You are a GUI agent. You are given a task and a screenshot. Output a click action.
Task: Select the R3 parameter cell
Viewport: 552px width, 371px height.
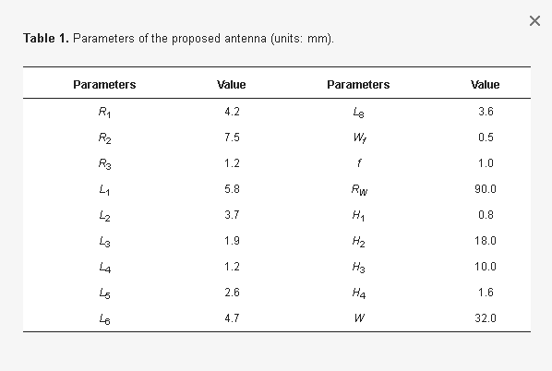coord(104,164)
